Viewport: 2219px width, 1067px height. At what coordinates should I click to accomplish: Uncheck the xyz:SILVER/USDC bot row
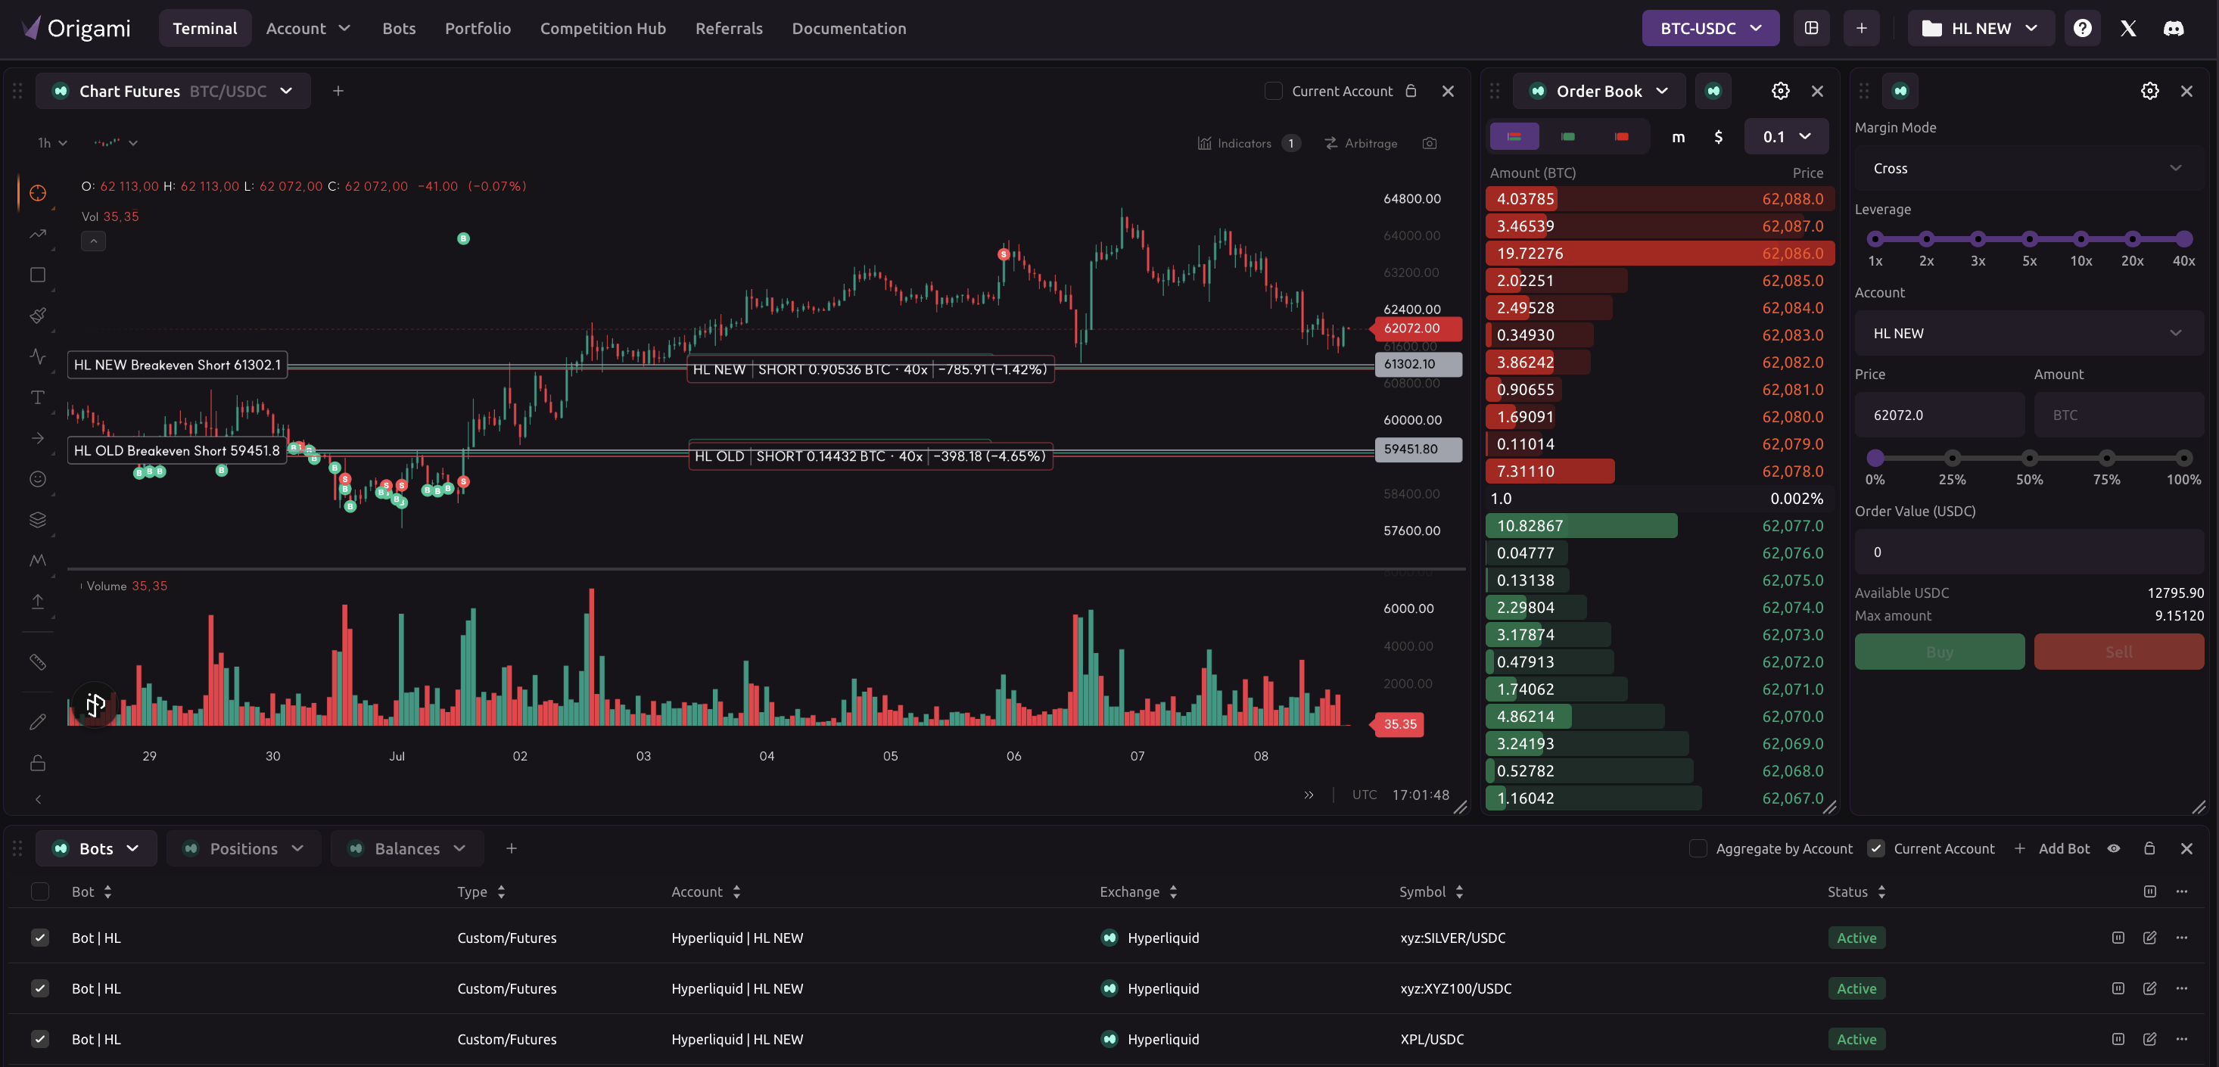click(39, 938)
